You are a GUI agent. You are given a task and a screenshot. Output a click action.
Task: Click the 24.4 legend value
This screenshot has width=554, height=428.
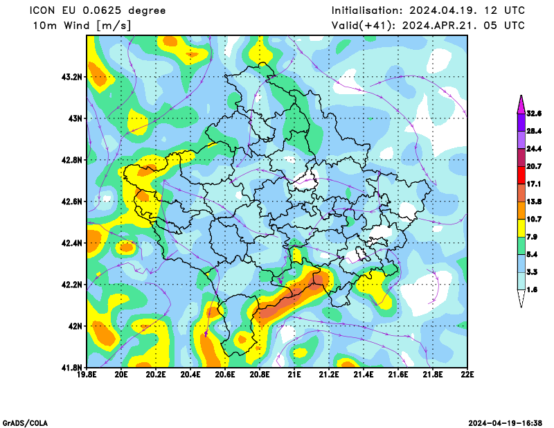pos(534,149)
